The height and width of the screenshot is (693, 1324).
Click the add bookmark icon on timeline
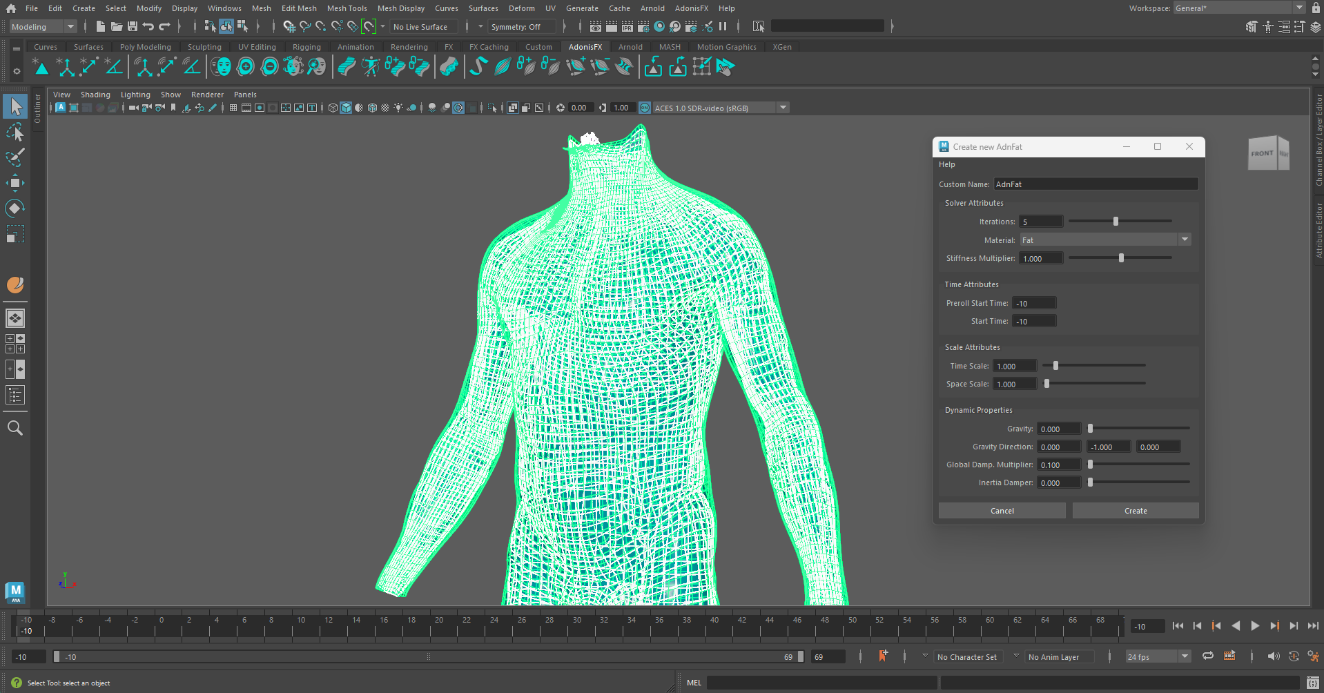(x=883, y=656)
